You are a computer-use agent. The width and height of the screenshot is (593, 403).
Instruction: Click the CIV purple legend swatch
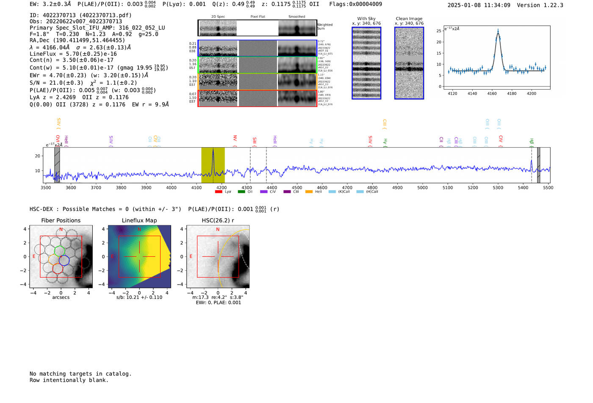tap(264, 192)
